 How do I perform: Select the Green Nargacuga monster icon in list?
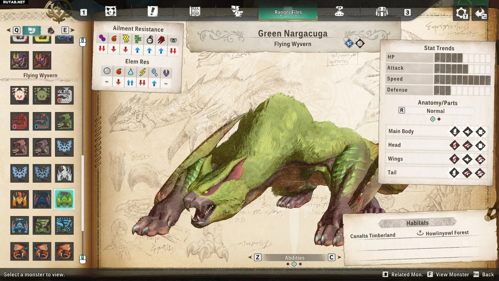pyautogui.click(x=64, y=199)
